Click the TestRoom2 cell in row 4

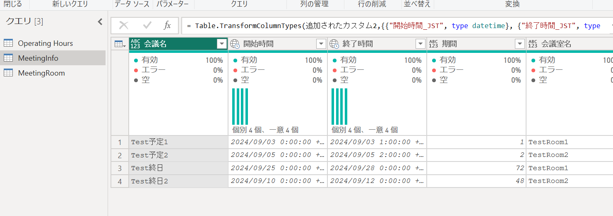tap(570, 181)
